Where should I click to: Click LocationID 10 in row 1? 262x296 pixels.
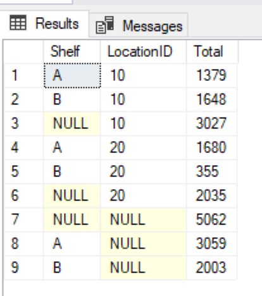[x=144, y=75]
